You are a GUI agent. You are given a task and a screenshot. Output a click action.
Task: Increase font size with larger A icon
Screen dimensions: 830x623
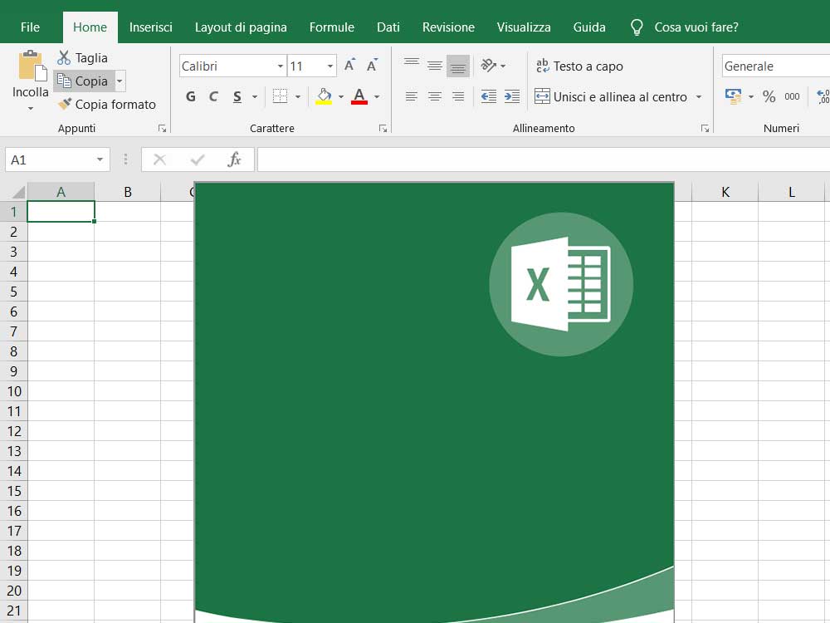coord(349,66)
